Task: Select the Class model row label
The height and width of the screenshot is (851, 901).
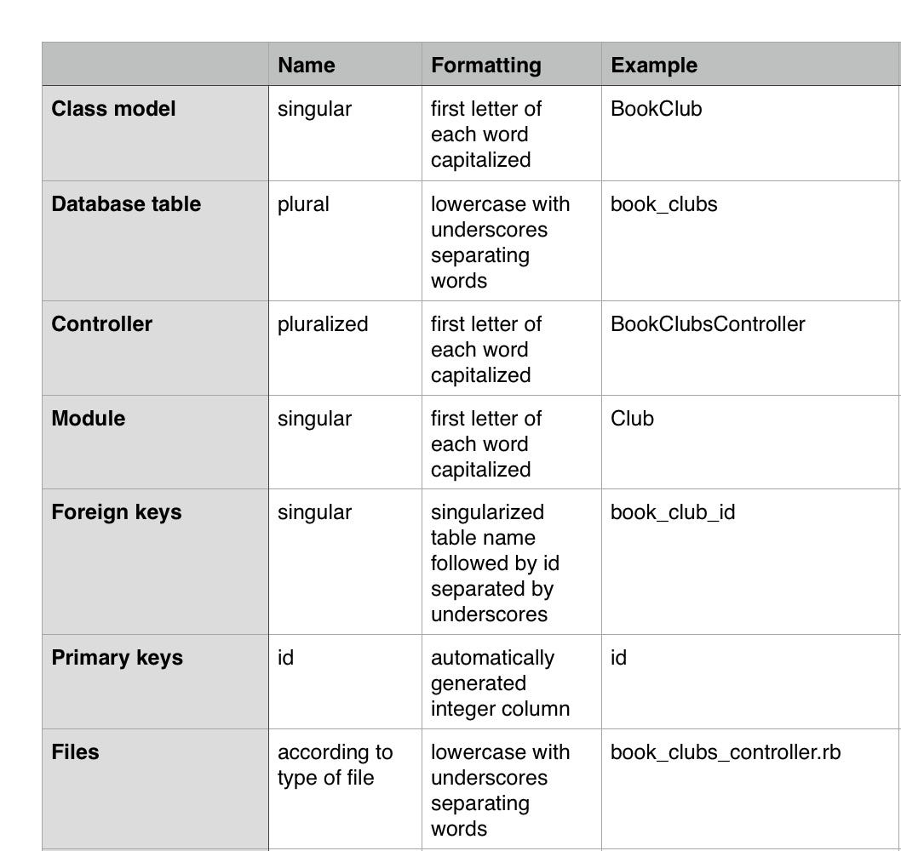Action: click(x=113, y=109)
